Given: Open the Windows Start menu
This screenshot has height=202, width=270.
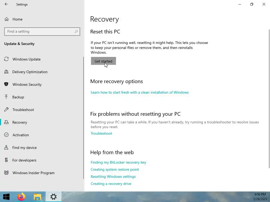Looking at the screenshot, I should (6, 197).
